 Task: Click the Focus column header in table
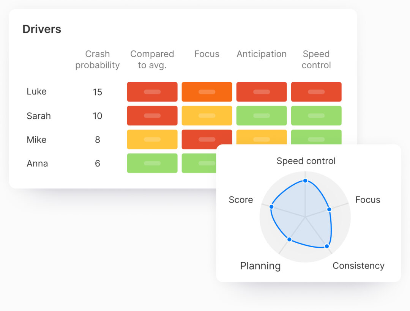[x=207, y=54]
